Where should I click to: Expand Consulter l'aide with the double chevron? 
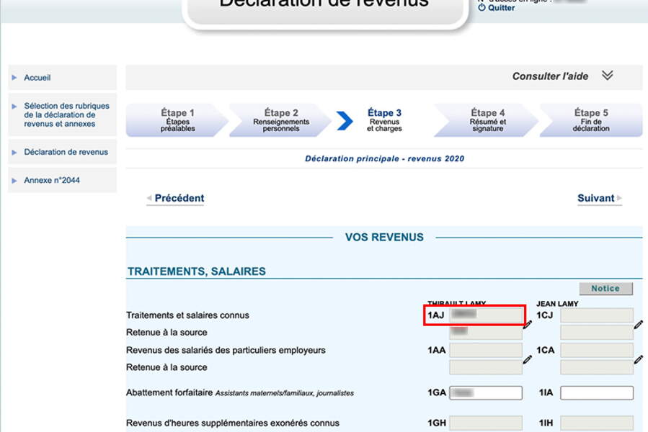coord(609,76)
